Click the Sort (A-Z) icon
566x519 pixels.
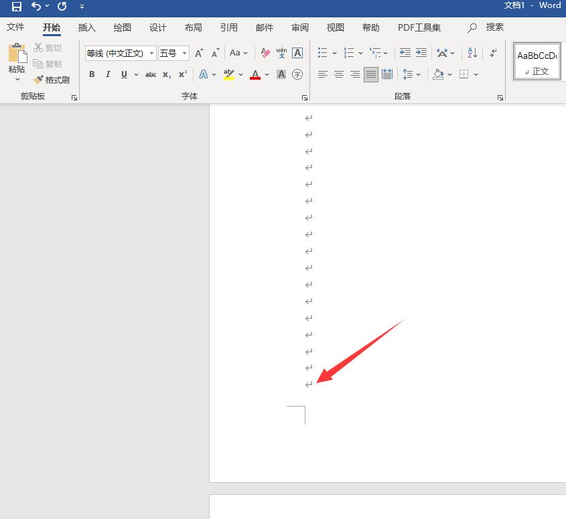(x=472, y=53)
